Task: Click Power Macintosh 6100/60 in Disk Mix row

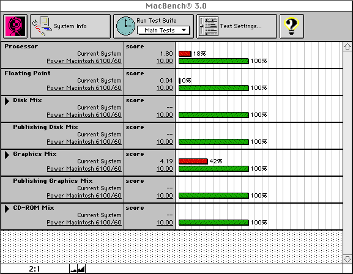Action: (84, 115)
